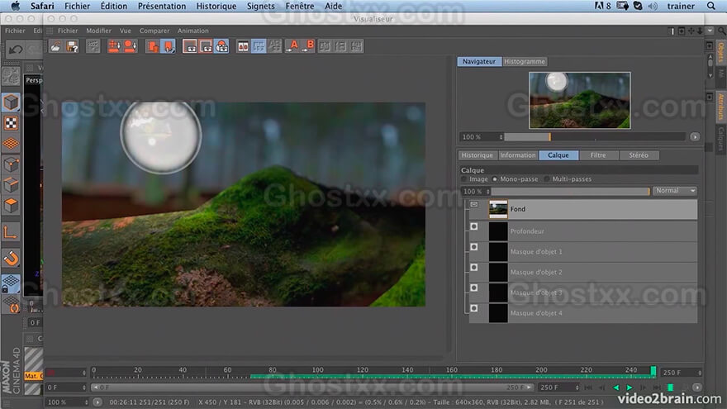Viewport: 727px width, 409px height.
Task: Select the cube model mode icon
Action: pyautogui.click(x=11, y=102)
